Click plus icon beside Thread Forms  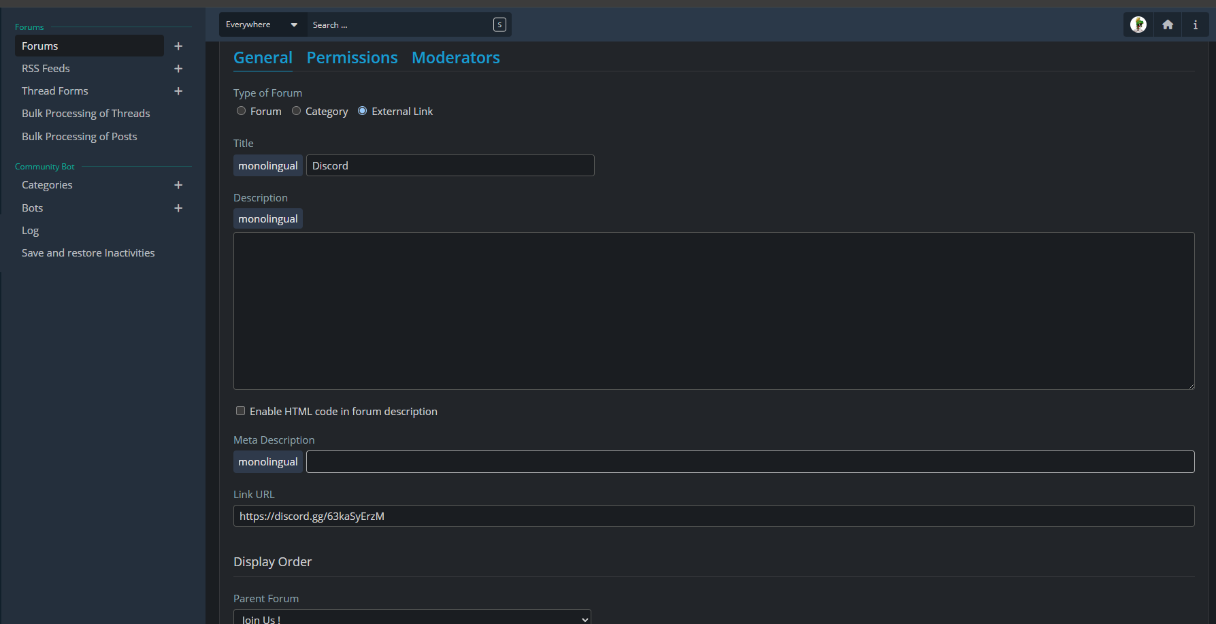(x=178, y=91)
